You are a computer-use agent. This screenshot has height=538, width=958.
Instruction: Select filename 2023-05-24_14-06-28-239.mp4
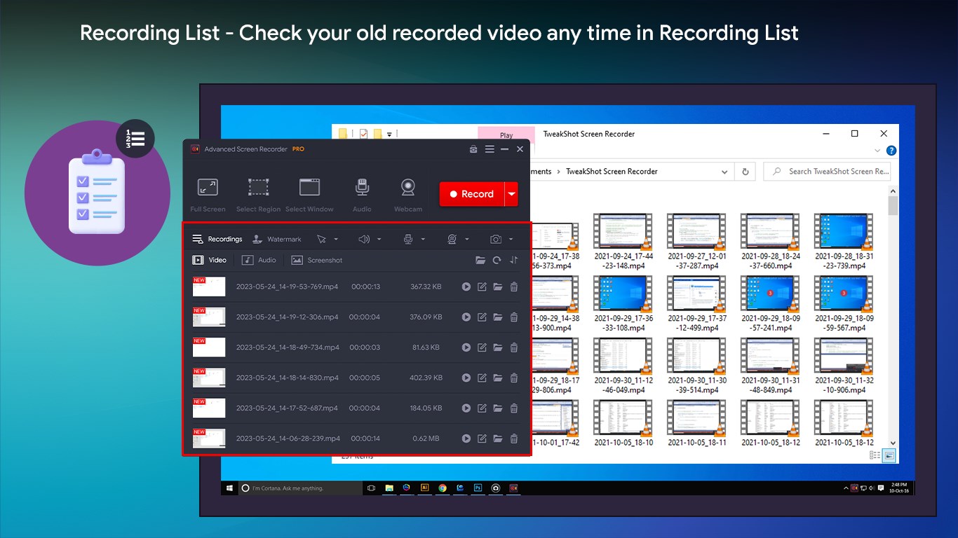click(x=288, y=439)
